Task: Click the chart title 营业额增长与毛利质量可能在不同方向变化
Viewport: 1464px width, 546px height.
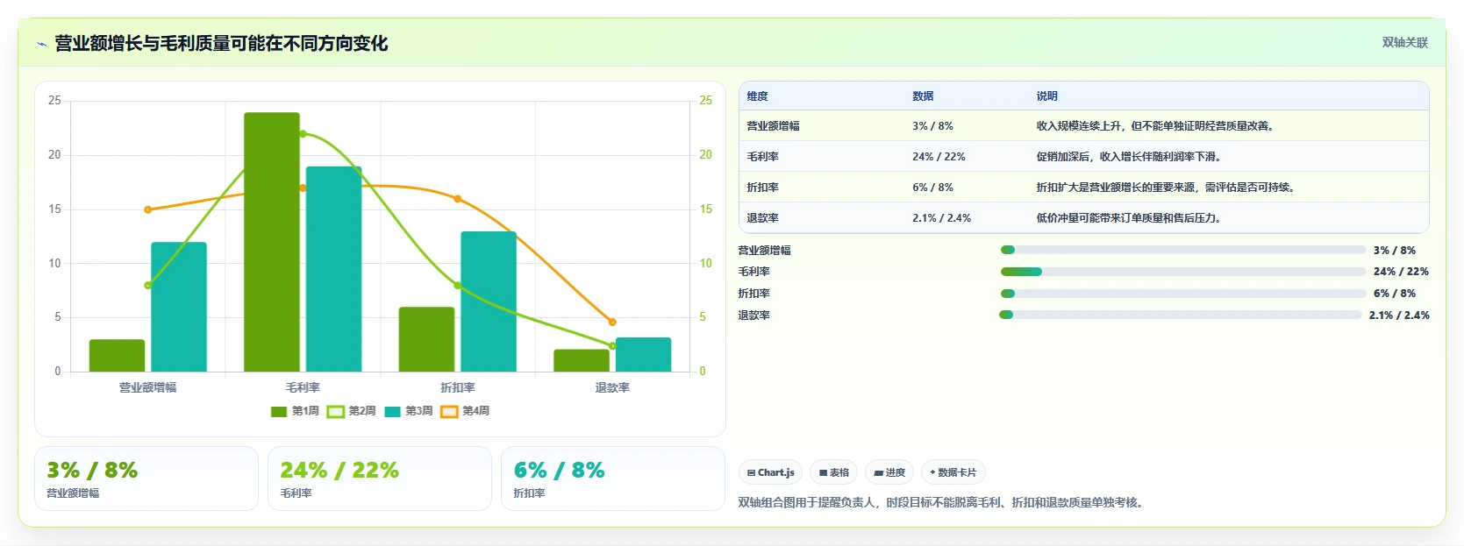Action: coord(221,43)
